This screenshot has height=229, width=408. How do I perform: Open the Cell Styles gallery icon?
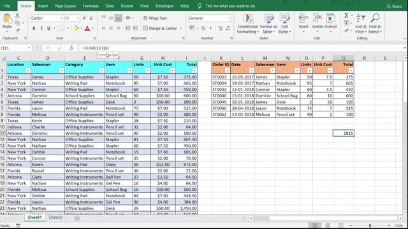[x=284, y=18]
